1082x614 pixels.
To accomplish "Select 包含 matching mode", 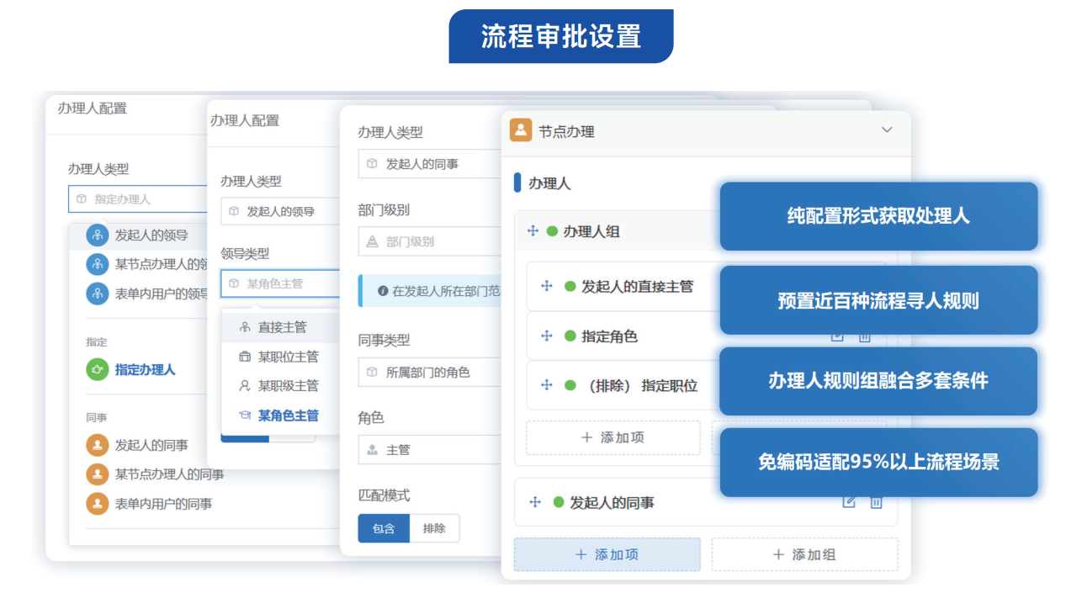I will 384,529.
